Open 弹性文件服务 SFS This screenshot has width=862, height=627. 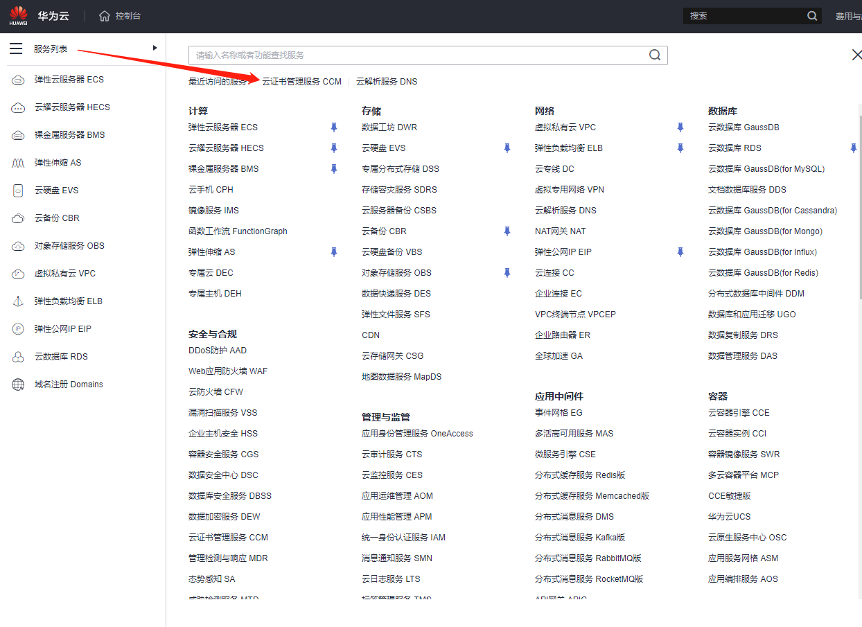click(396, 315)
